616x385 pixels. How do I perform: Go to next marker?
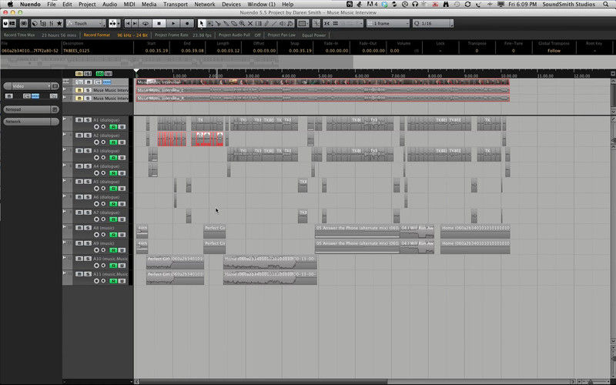click(x=135, y=24)
